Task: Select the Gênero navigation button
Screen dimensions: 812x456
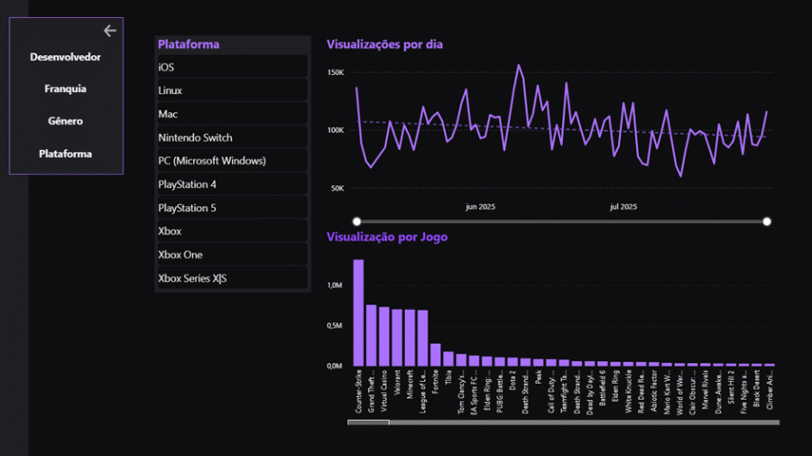Action: [x=65, y=121]
